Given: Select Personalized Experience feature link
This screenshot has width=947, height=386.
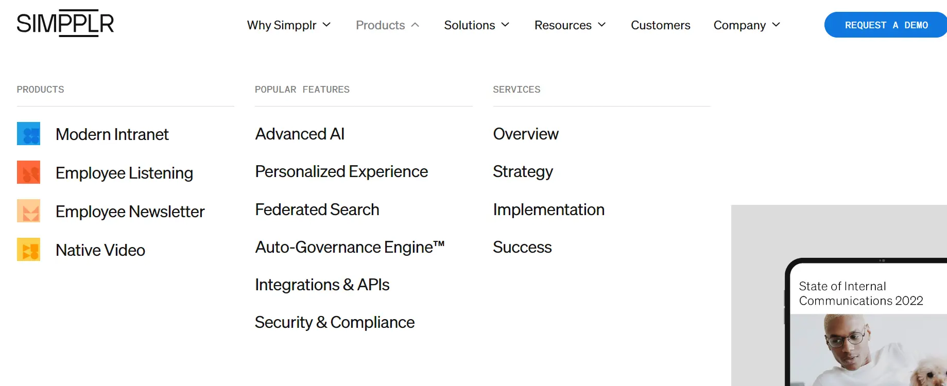Looking at the screenshot, I should click(x=341, y=171).
